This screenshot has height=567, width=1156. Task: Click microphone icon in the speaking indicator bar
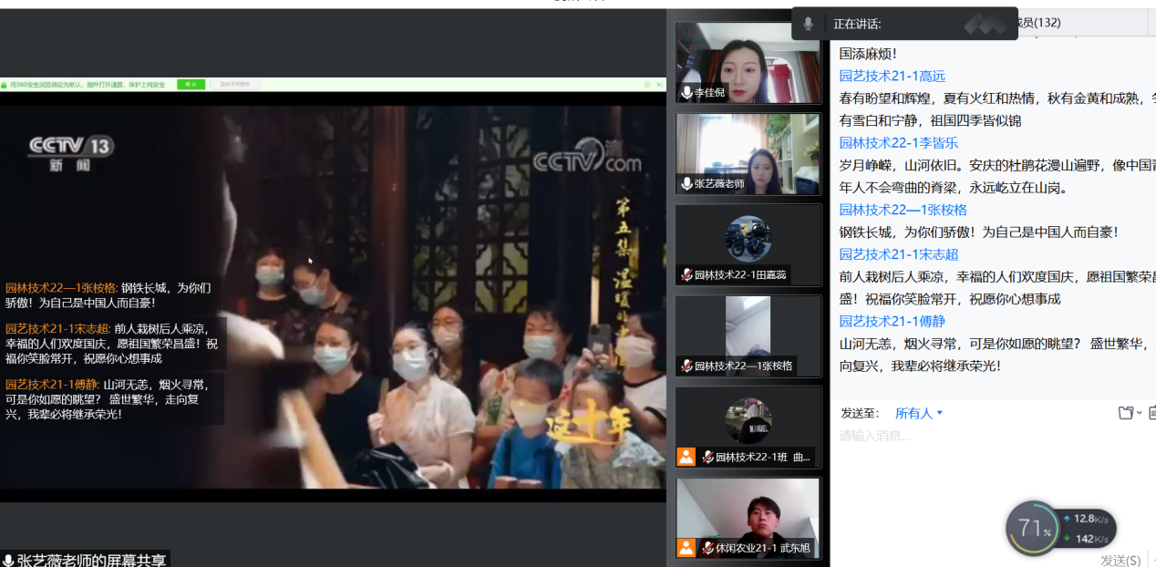tap(808, 24)
